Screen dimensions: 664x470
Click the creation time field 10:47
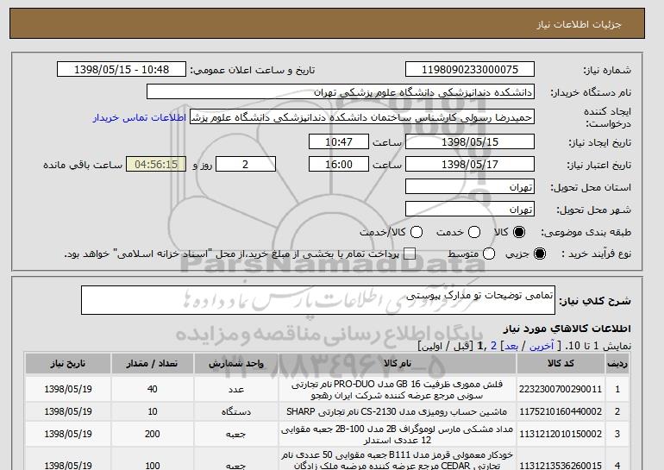(339, 141)
